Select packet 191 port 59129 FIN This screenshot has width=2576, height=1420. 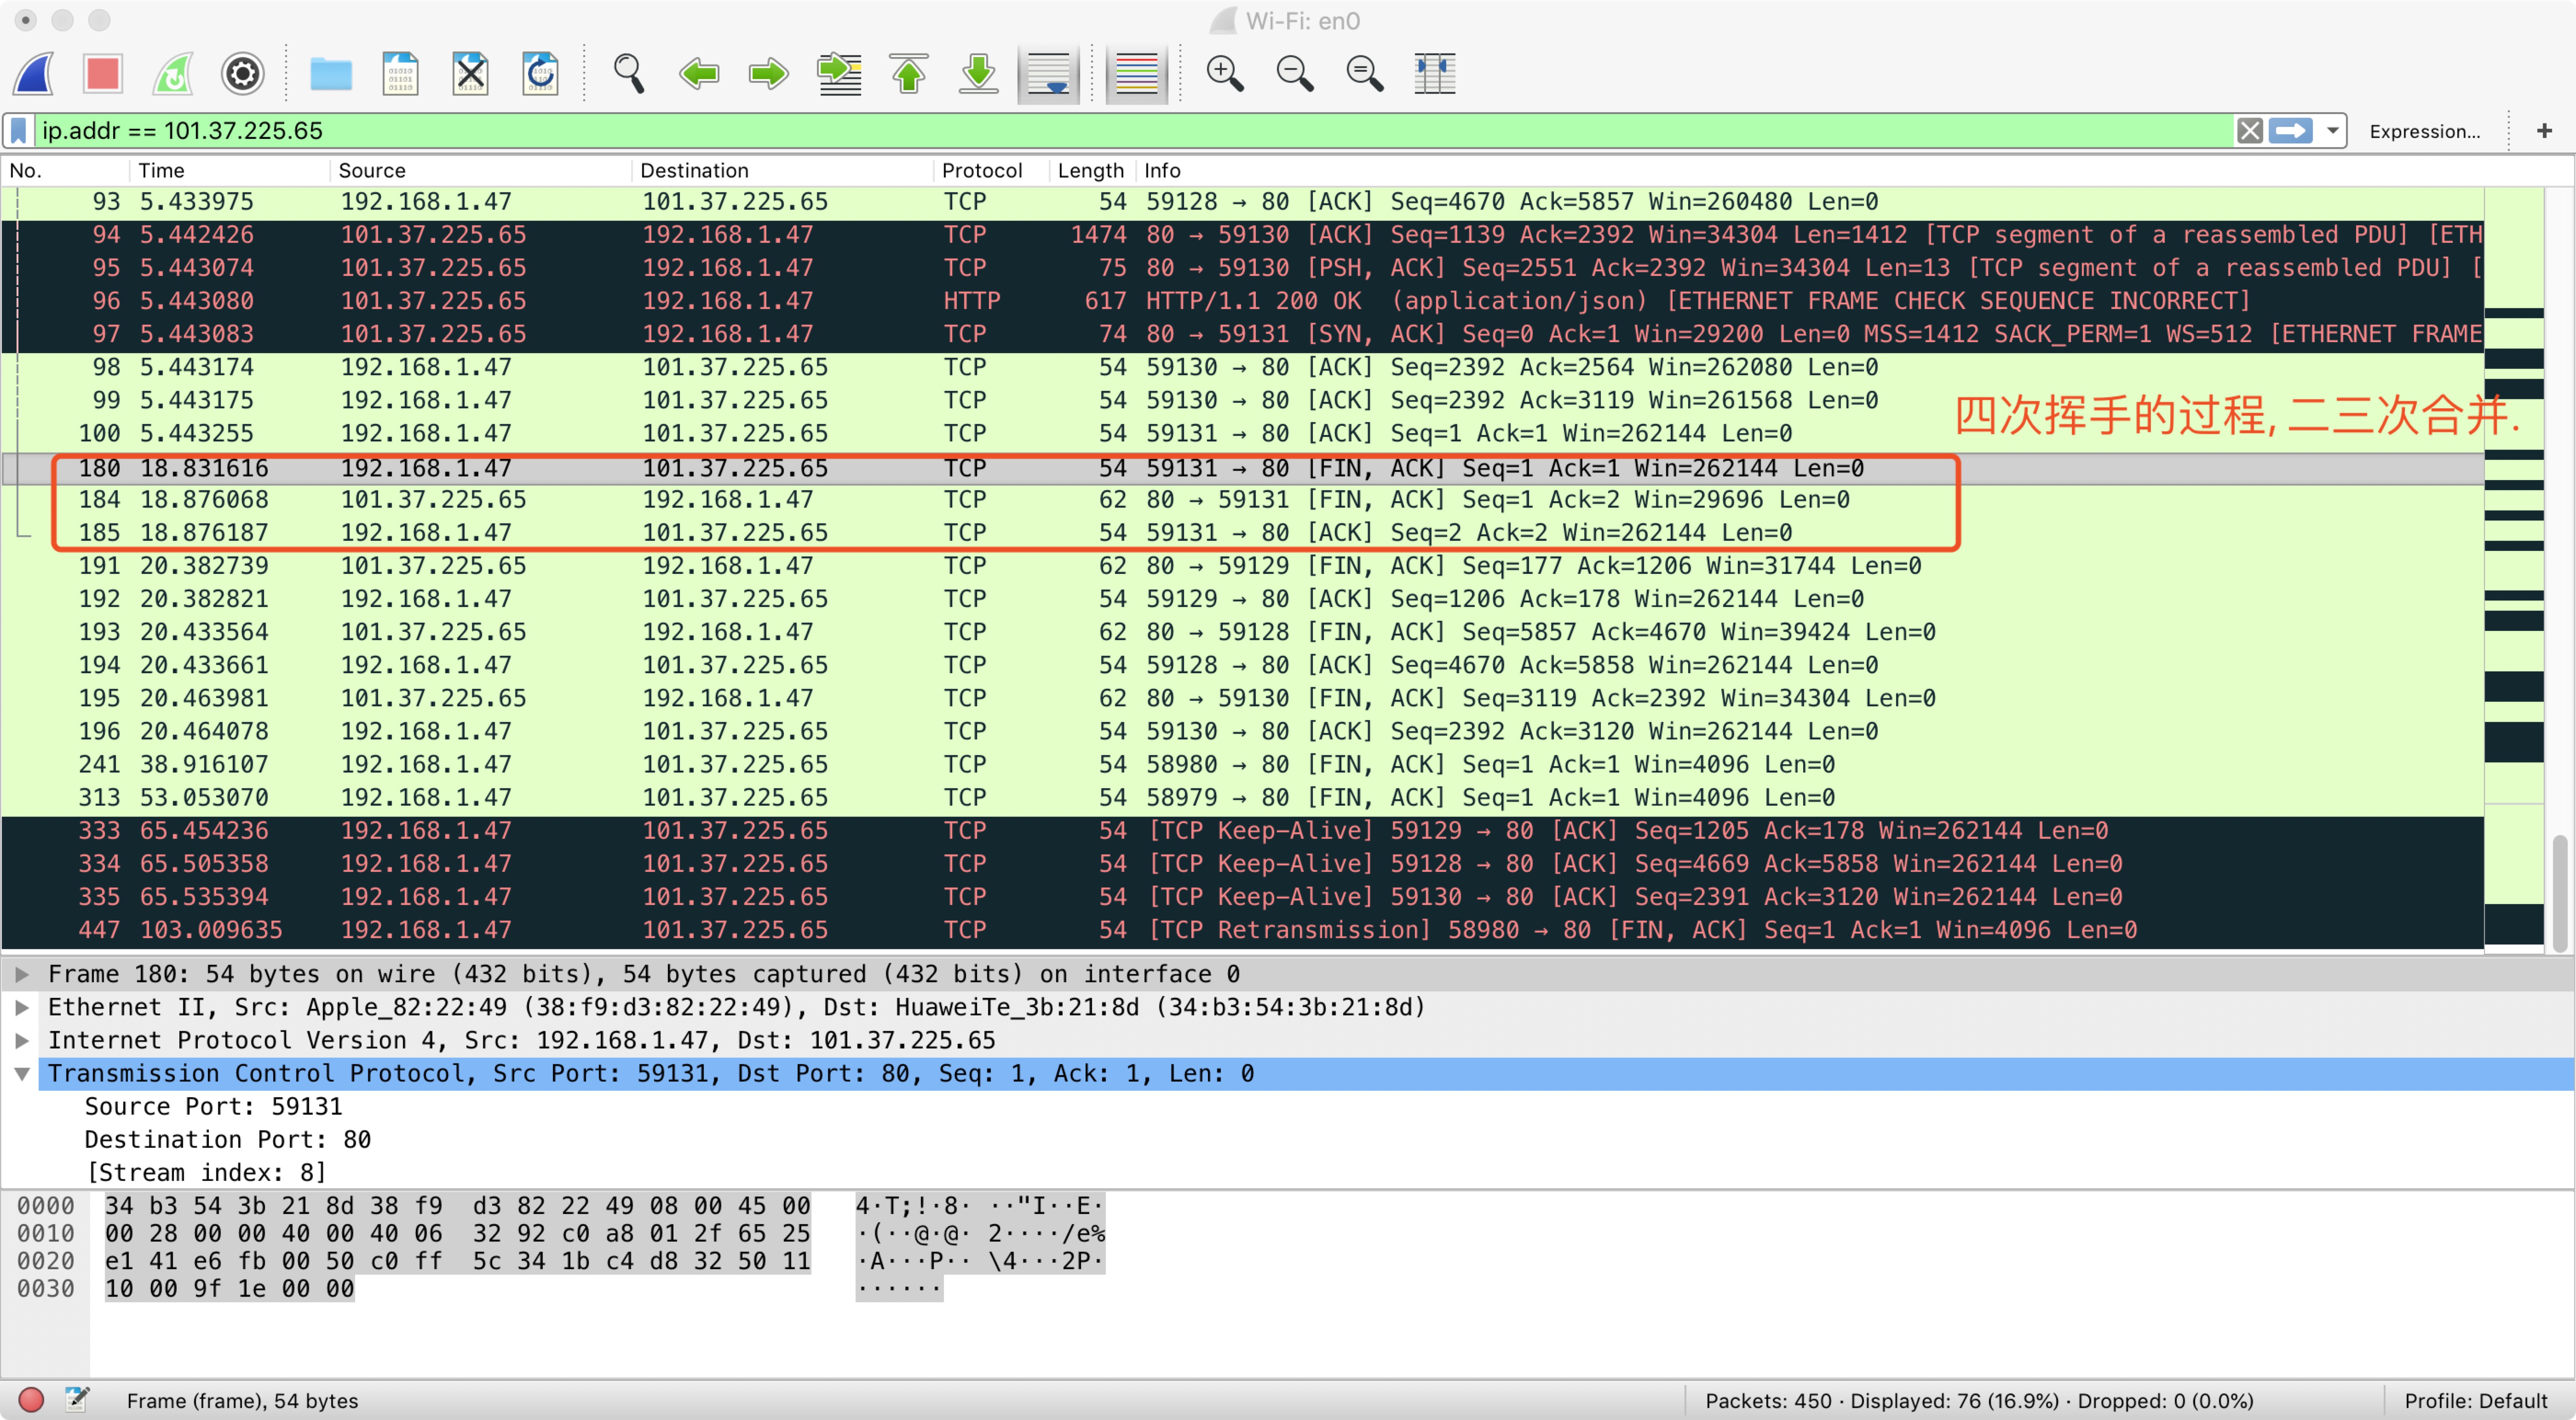(x=1243, y=565)
